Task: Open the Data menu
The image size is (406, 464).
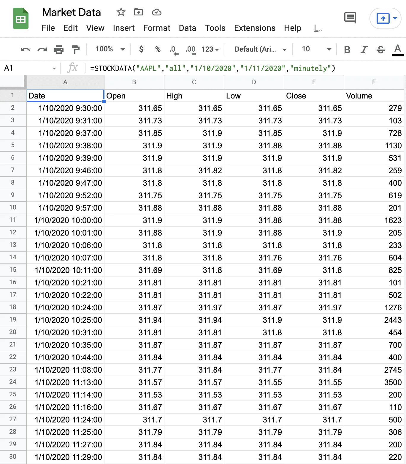Action: click(x=187, y=28)
